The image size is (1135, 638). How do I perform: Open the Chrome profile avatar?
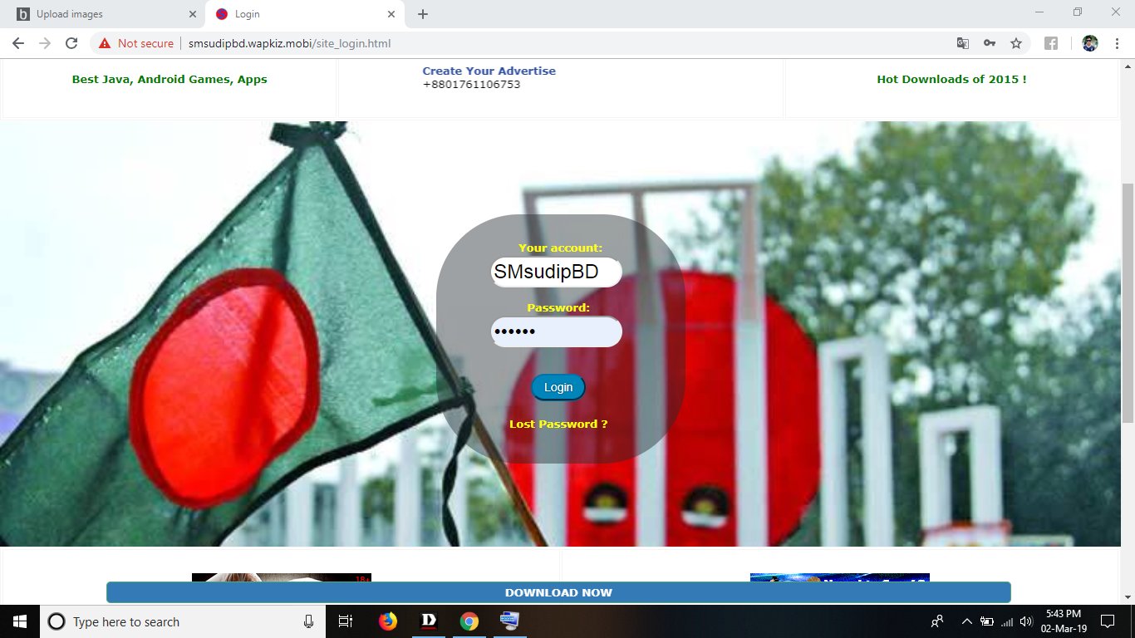point(1090,43)
